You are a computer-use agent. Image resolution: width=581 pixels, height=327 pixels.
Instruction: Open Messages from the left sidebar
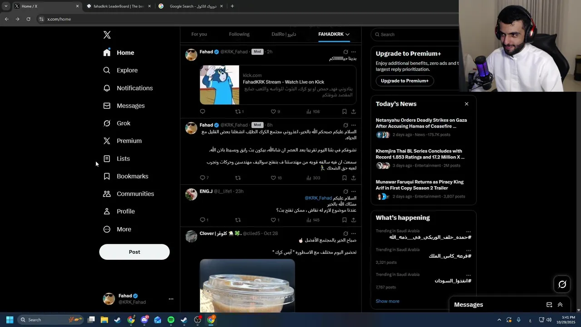(x=124, y=106)
